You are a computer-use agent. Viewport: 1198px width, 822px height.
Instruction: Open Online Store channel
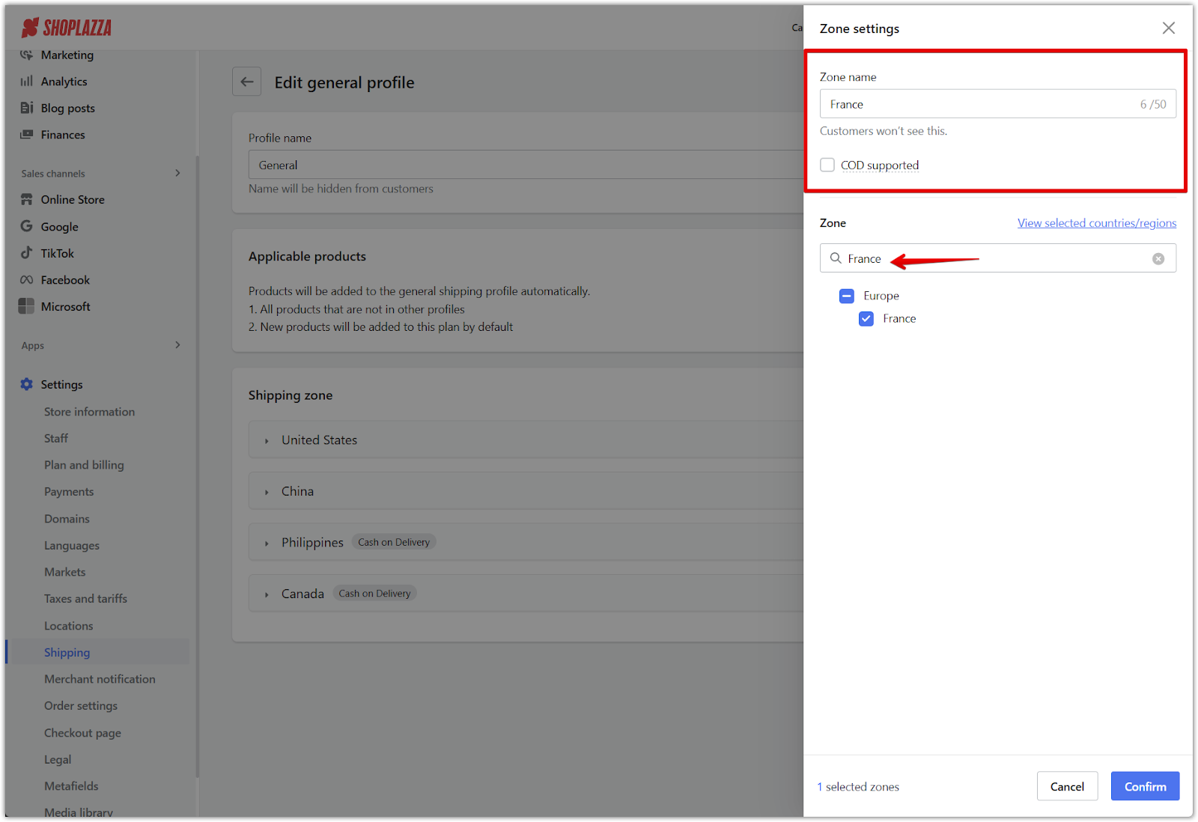pyautogui.click(x=73, y=199)
